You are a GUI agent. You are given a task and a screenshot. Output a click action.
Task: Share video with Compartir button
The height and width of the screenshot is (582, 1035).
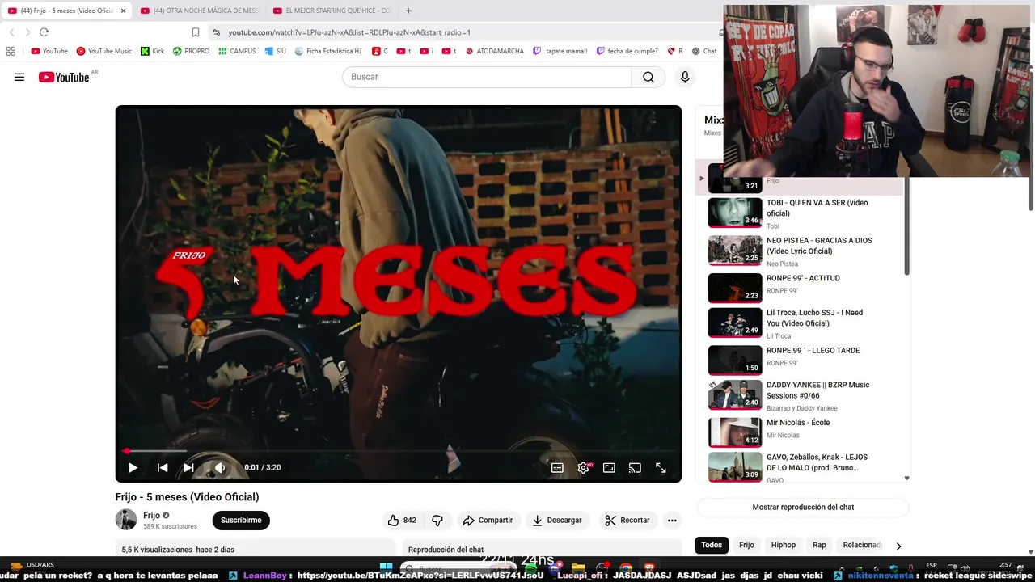(x=488, y=520)
